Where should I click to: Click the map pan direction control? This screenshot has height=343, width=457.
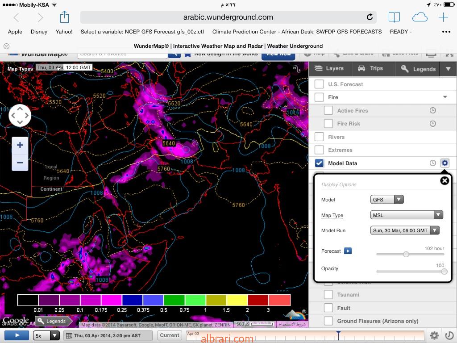[x=20, y=116]
